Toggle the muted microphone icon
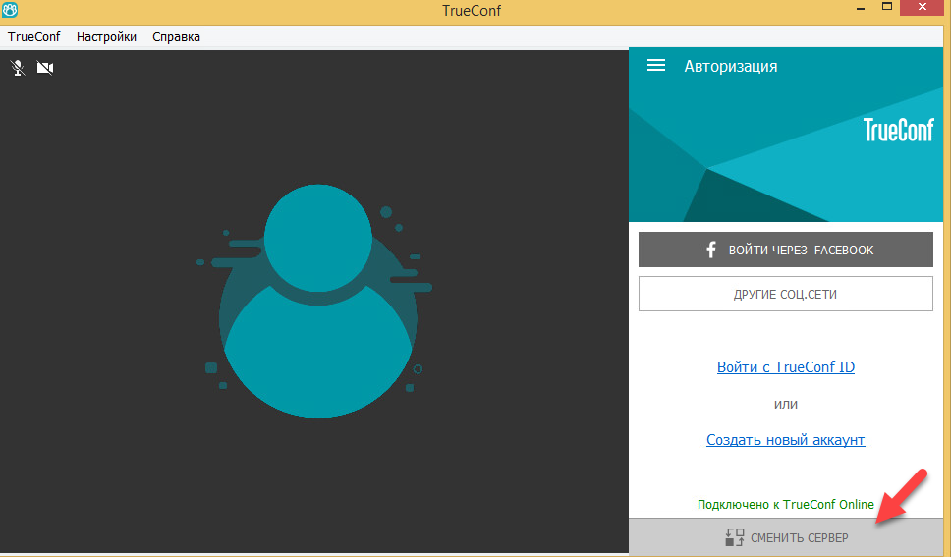The height and width of the screenshot is (557, 951). 18,68
